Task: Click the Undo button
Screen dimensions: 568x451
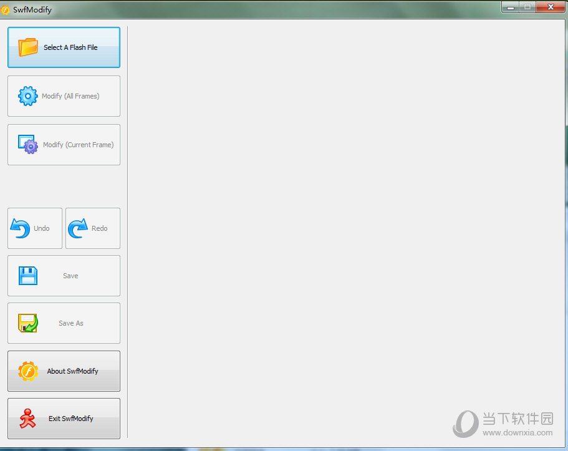Action: [35, 228]
